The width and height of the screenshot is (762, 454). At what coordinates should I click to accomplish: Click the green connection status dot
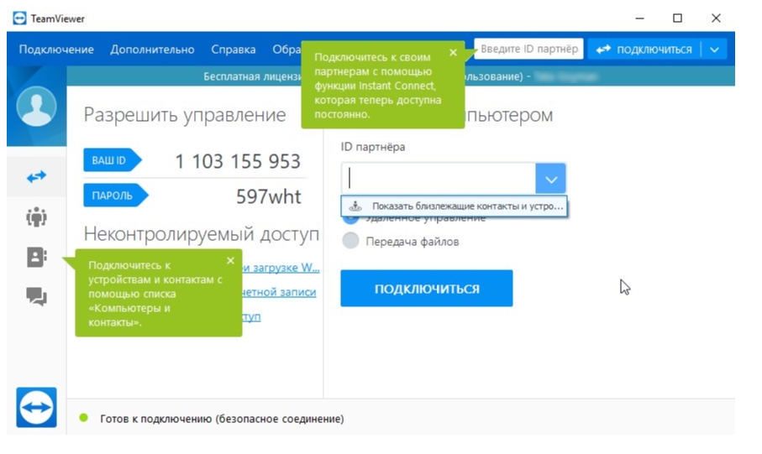coord(83,418)
